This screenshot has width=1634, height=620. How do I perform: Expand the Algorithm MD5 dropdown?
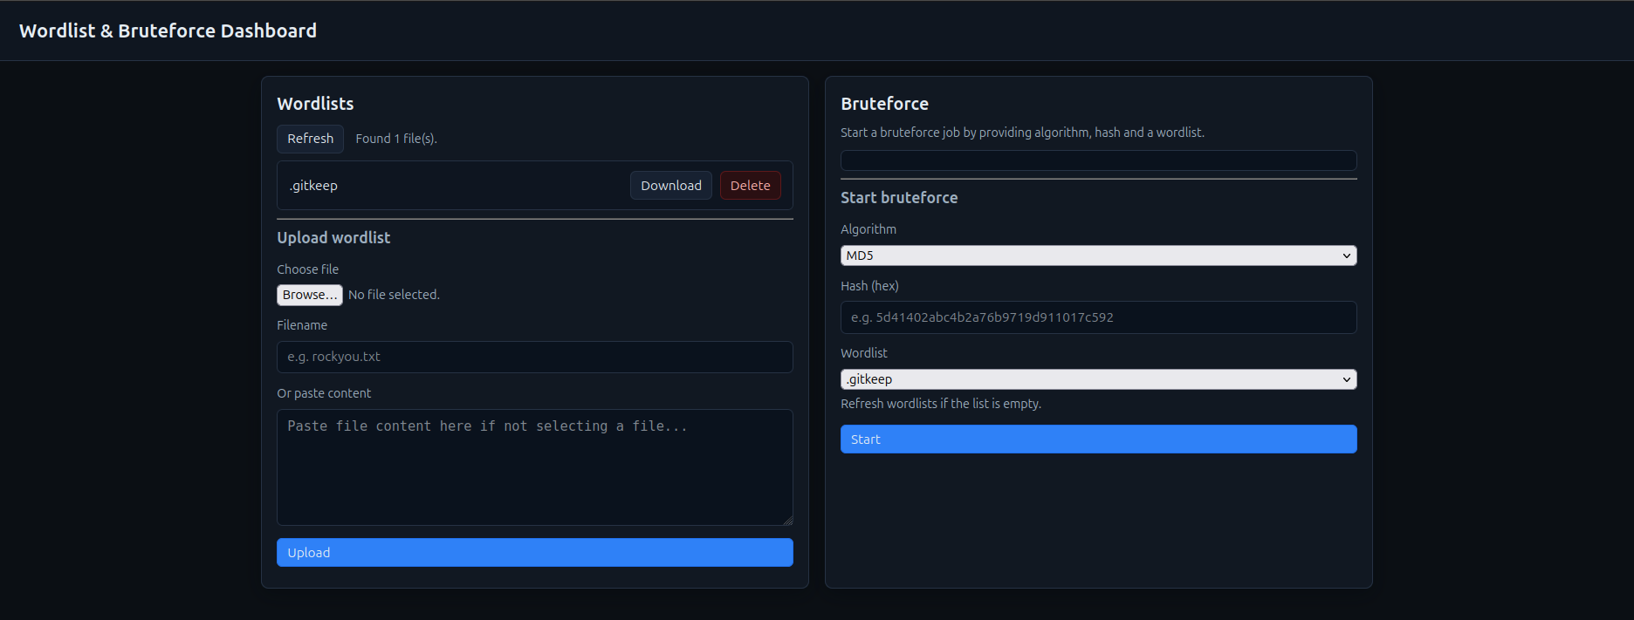(x=1098, y=255)
